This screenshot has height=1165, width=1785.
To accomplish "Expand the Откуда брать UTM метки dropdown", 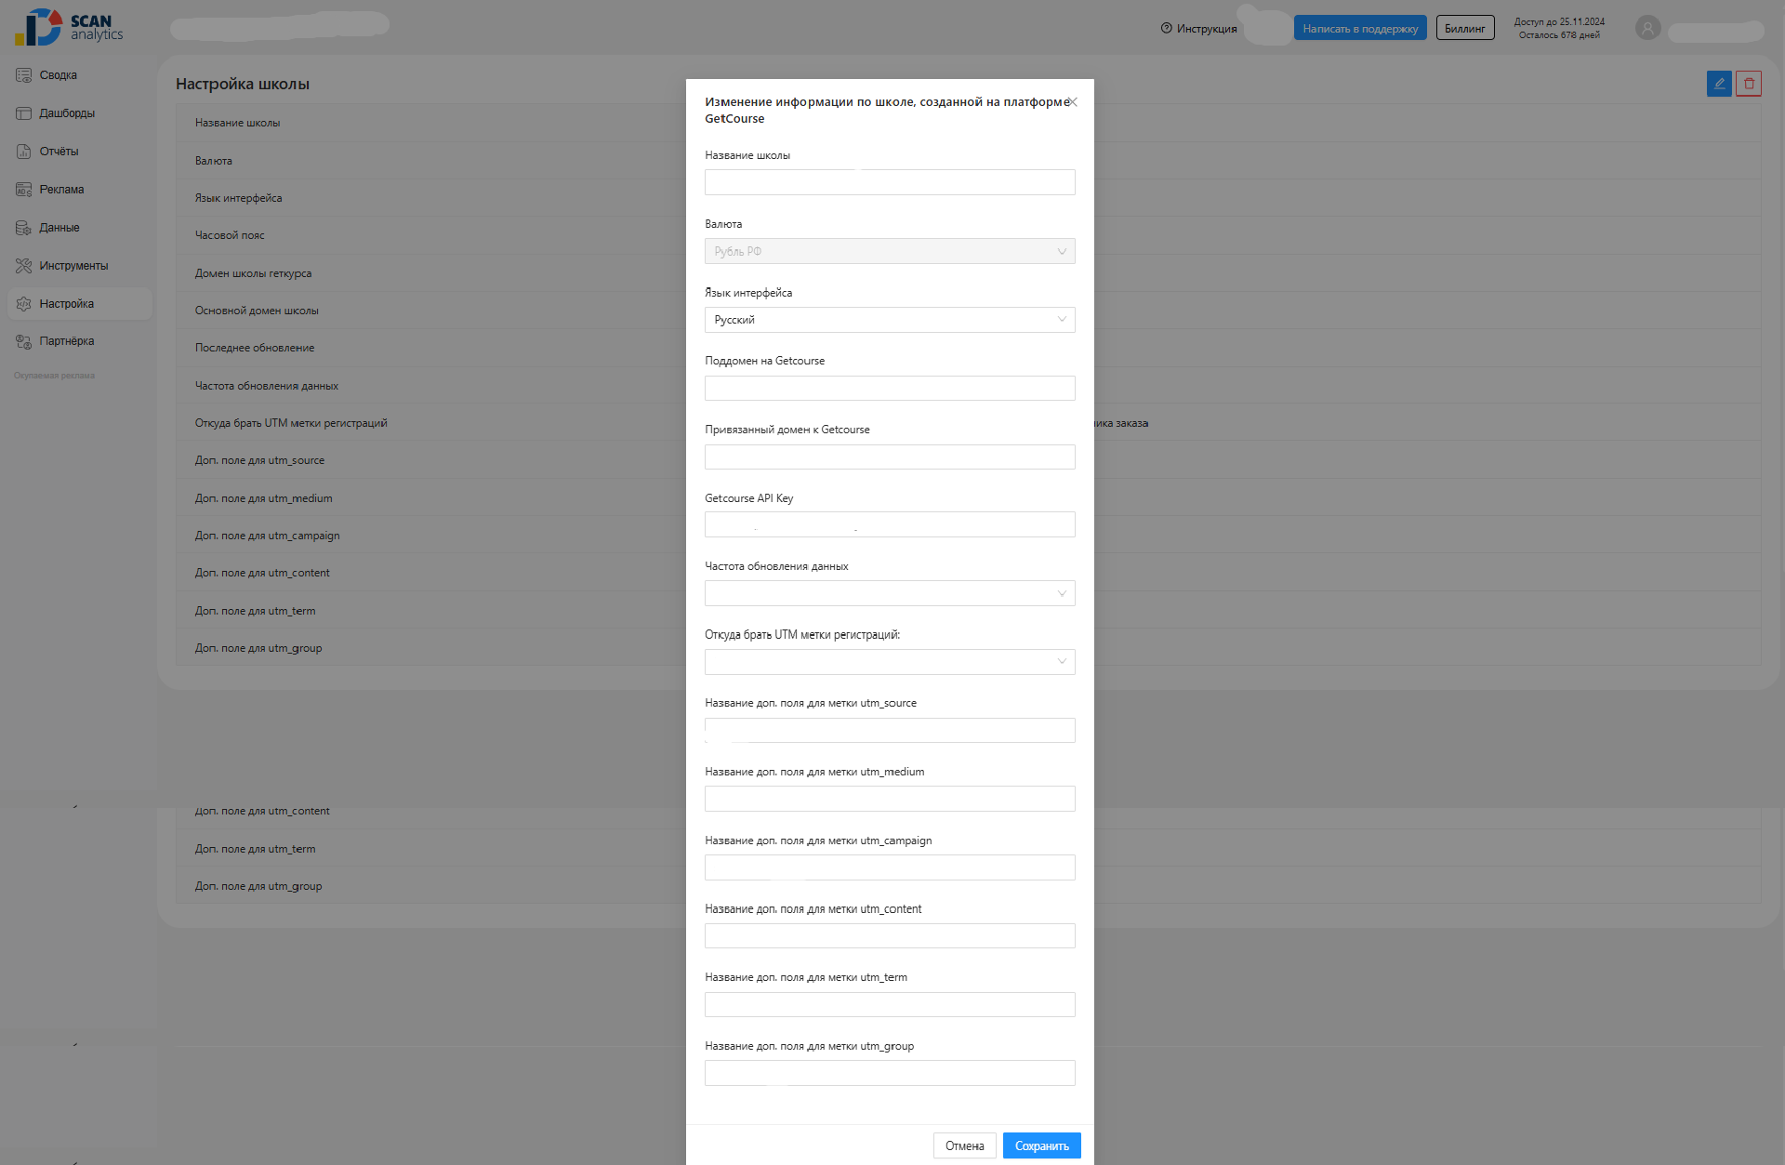I will coord(890,662).
